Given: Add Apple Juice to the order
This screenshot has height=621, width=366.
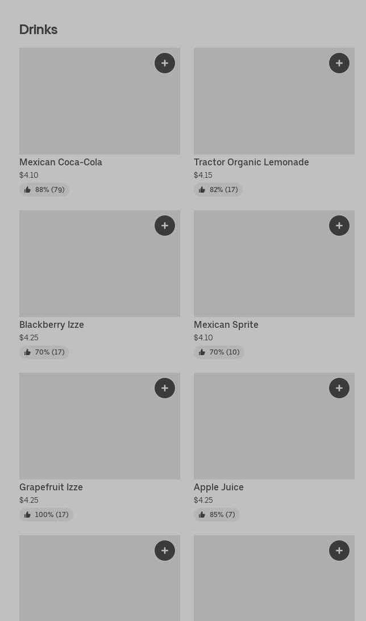Looking at the screenshot, I should point(339,388).
